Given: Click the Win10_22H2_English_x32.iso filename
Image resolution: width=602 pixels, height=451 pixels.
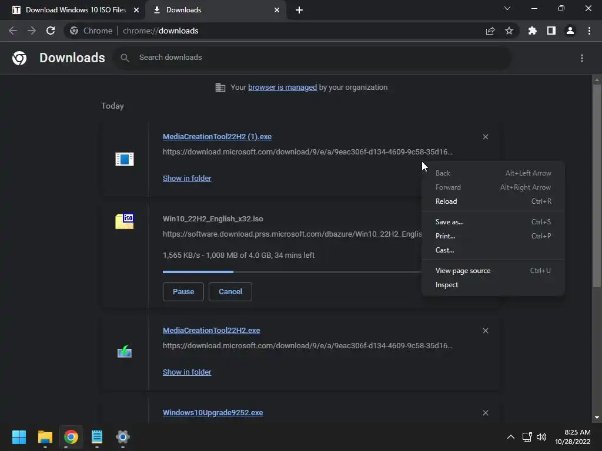Looking at the screenshot, I should pyautogui.click(x=213, y=219).
